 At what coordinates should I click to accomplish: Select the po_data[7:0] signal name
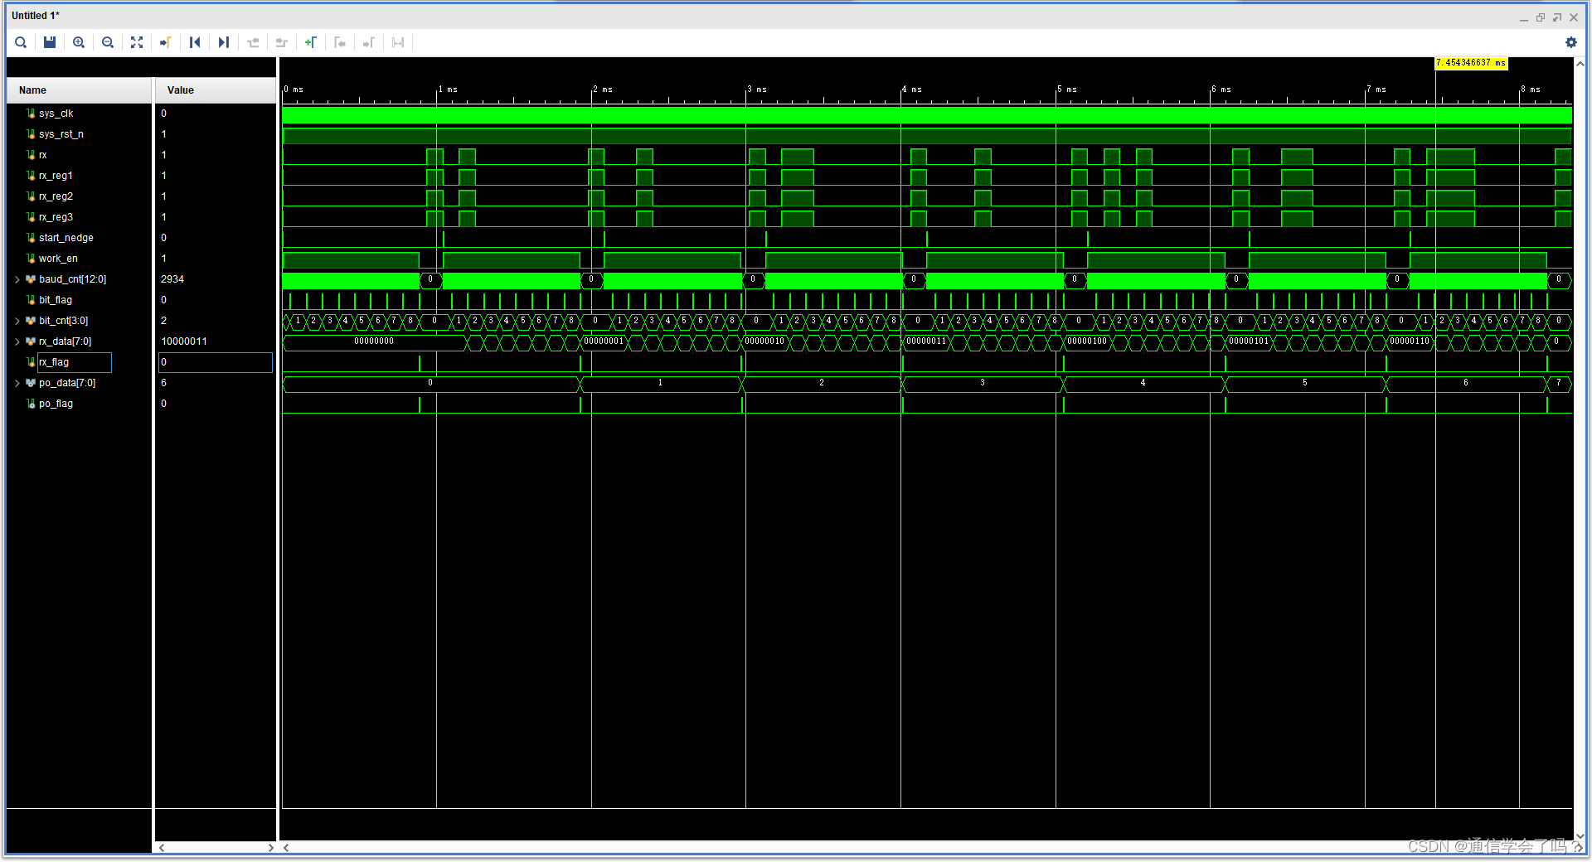click(67, 383)
